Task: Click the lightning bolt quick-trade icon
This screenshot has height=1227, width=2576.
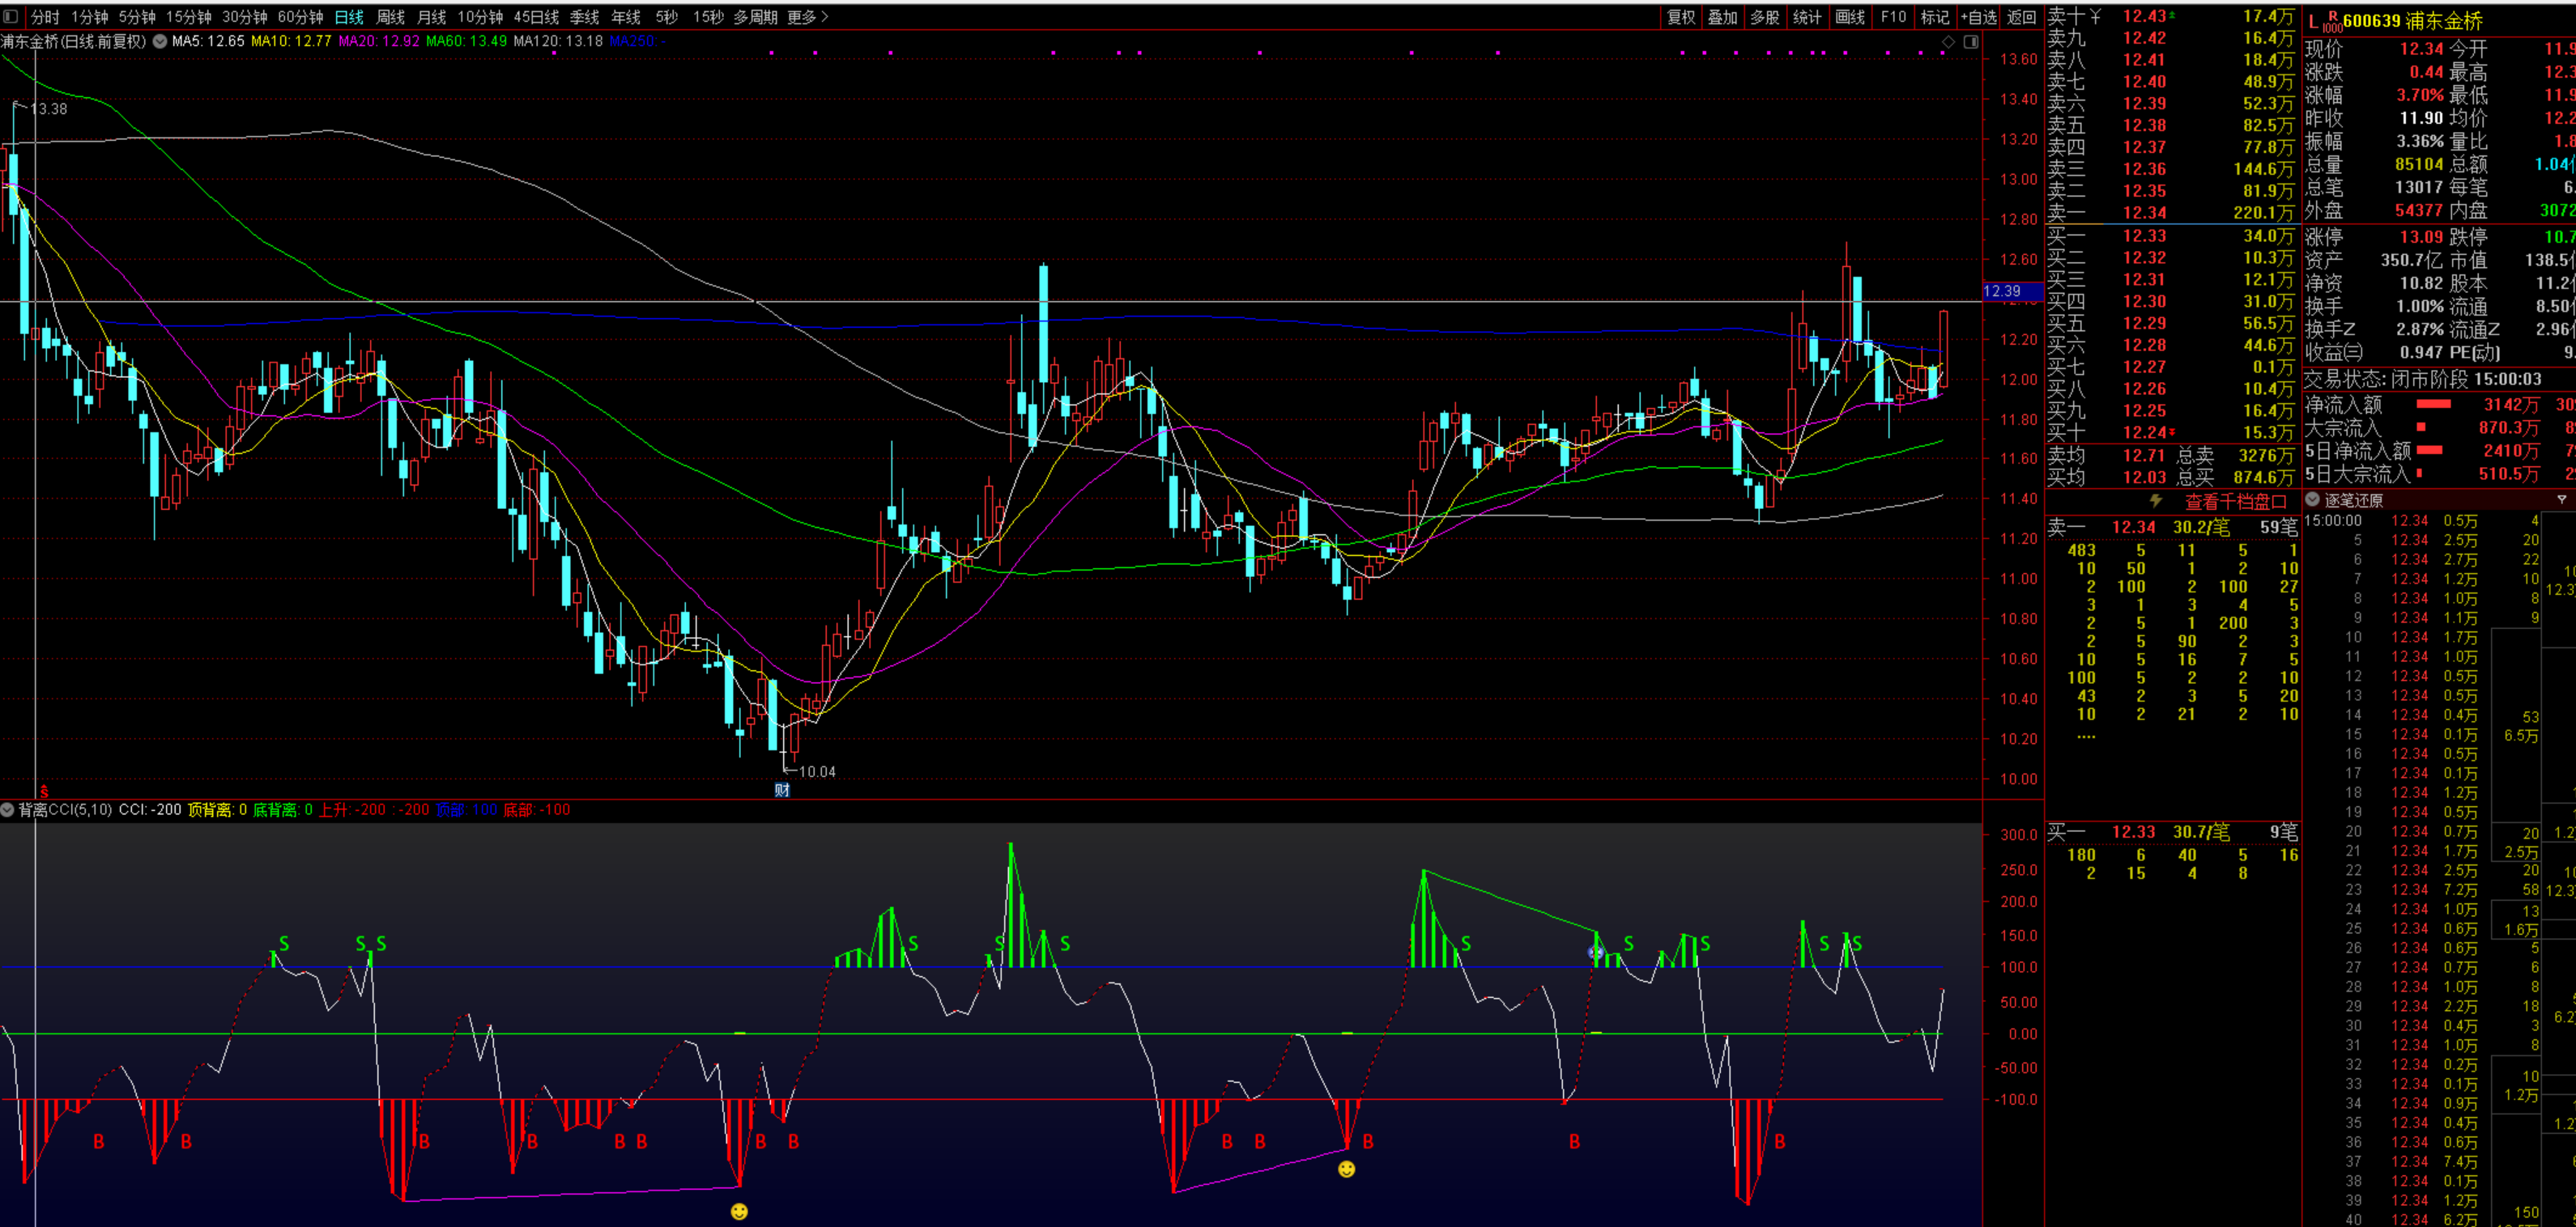Action: 2156,500
